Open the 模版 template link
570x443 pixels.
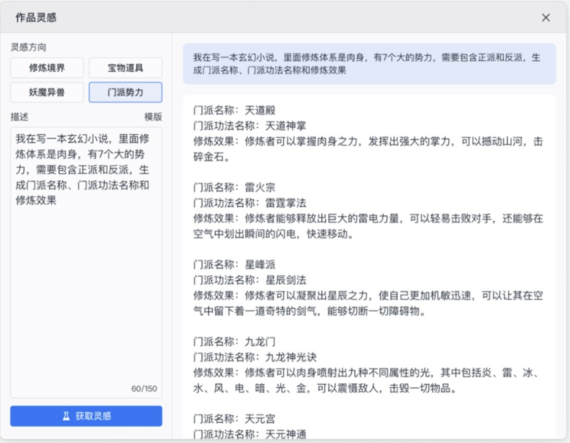(153, 117)
